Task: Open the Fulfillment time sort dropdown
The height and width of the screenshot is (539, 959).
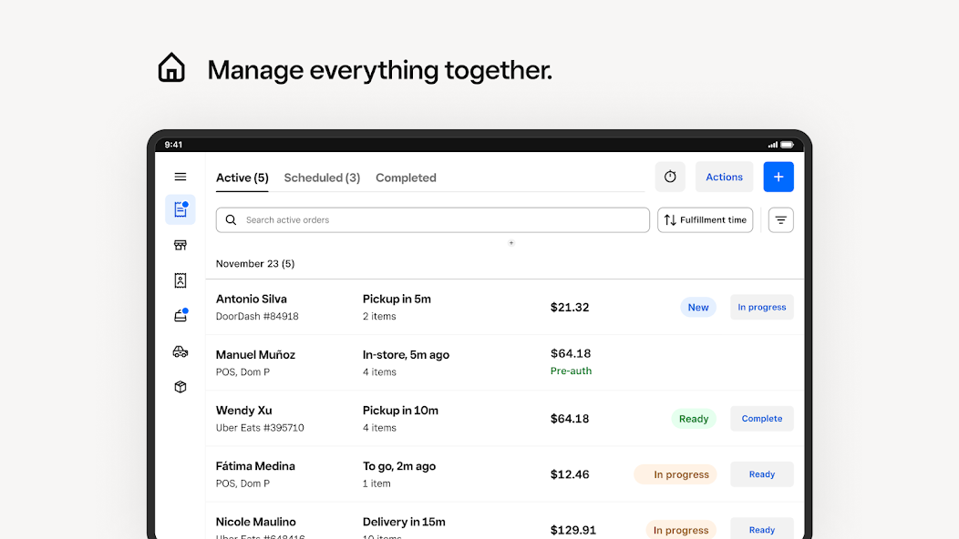Action: [x=706, y=220]
